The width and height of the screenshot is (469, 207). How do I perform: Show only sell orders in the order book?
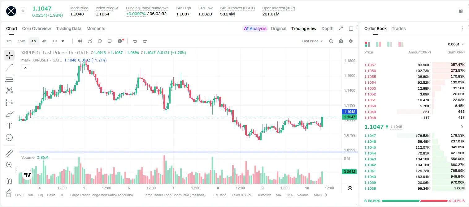(x=401, y=44)
